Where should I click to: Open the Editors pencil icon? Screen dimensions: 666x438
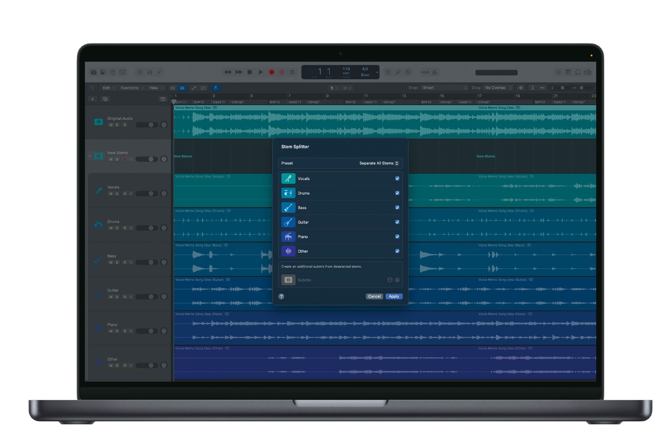tap(159, 72)
